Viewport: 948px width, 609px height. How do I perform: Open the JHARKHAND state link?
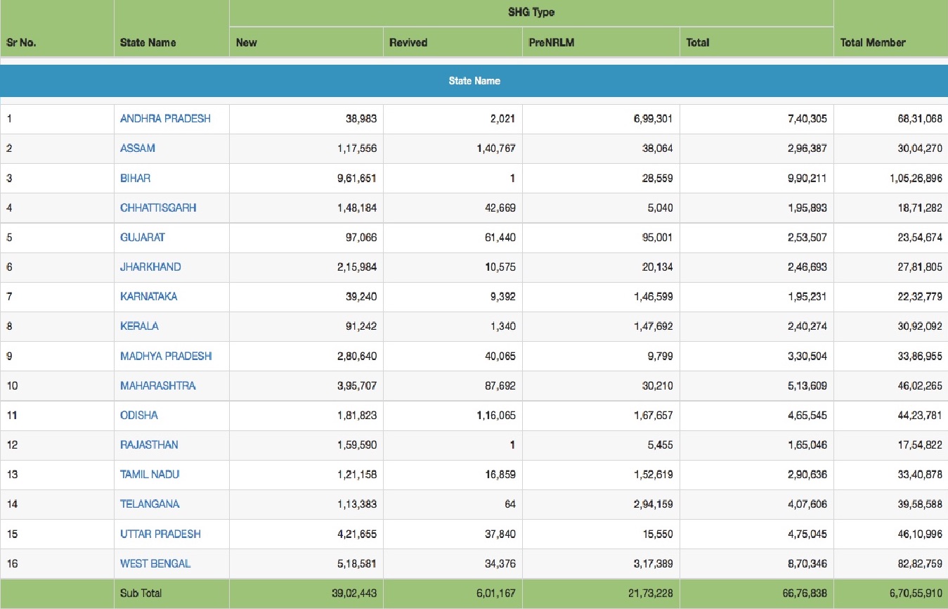coord(150,267)
